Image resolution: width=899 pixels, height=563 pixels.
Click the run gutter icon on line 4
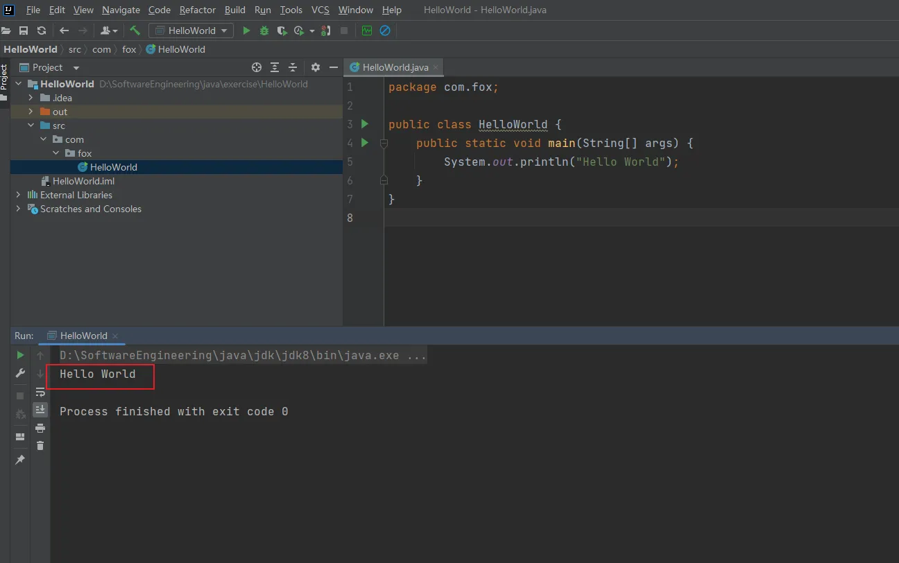pos(365,143)
